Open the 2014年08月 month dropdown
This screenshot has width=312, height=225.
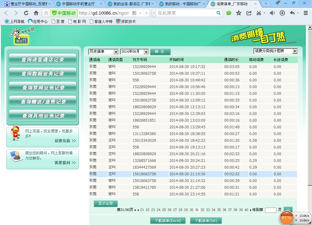[x=146, y=52]
